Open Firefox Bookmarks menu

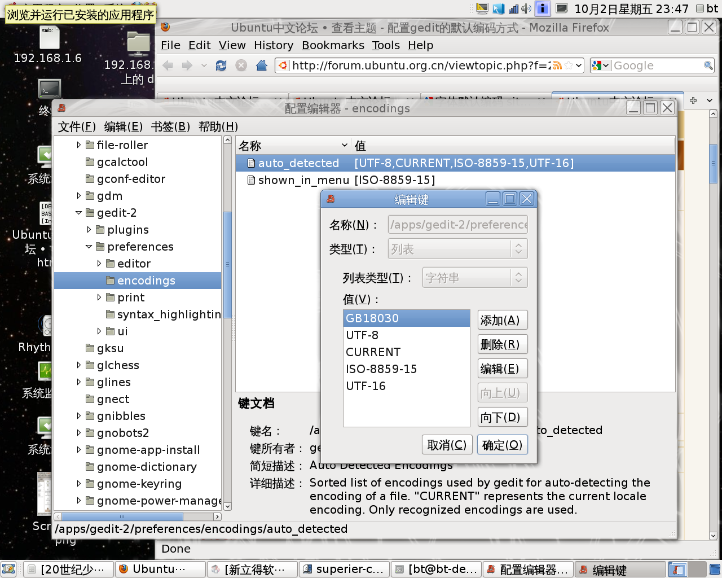pos(333,45)
